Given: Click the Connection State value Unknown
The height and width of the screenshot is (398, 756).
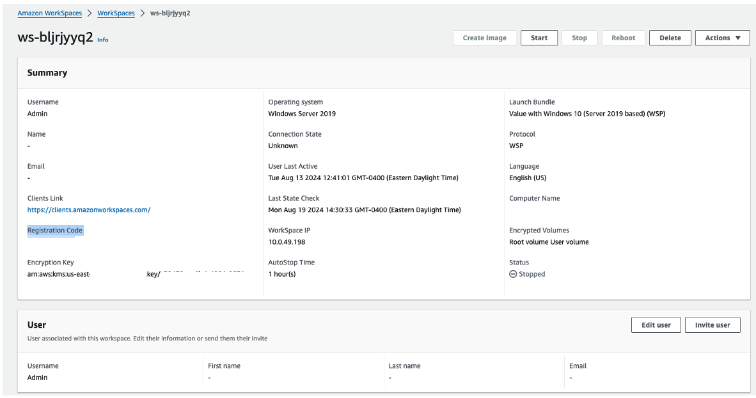Looking at the screenshot, I should pyautogui.click(x=283, y=146).
